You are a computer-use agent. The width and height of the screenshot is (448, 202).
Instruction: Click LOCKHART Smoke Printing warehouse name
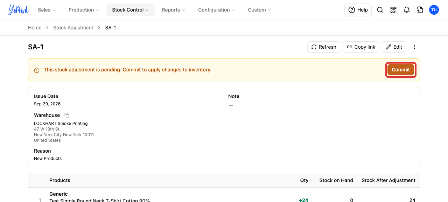(61, 124)
